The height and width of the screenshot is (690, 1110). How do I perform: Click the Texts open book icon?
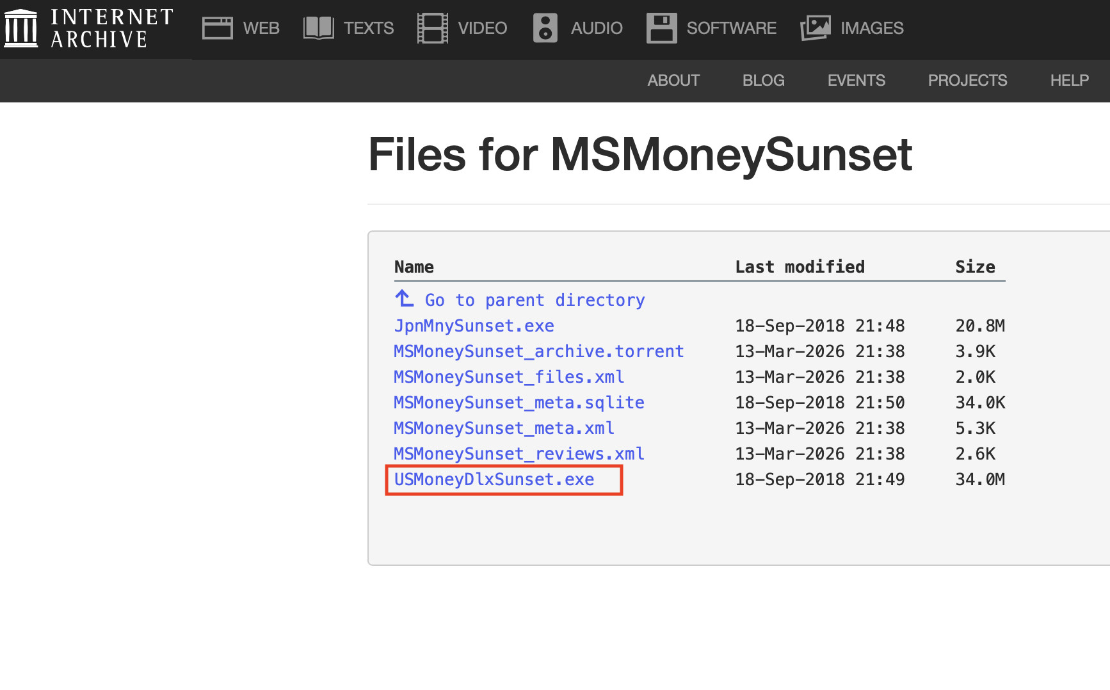pos(318,28)
